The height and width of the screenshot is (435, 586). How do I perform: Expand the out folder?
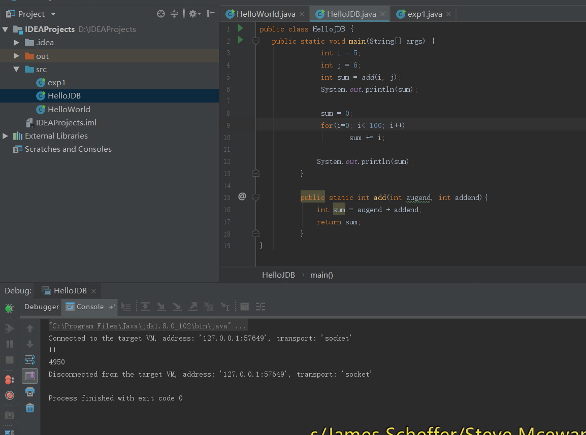[16, 56]
